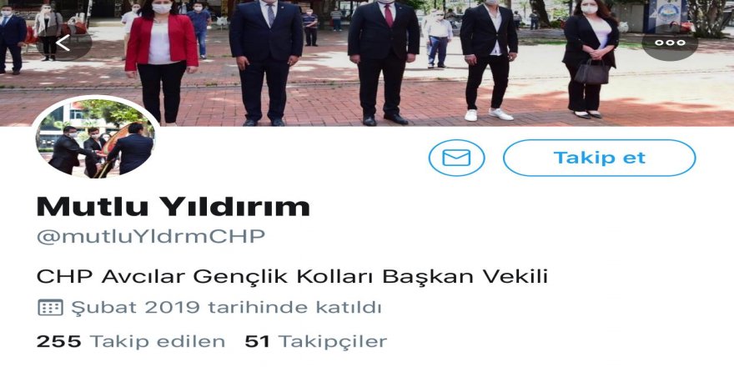Click the number 255 following count
Screen dimensions: 734x367
coord(59,341)
